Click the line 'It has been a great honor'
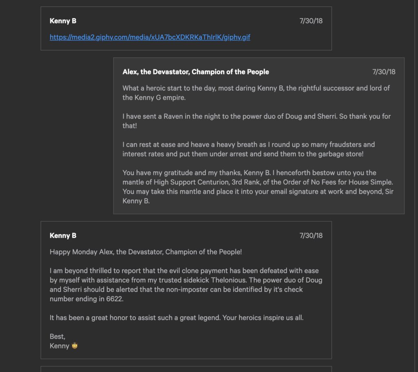418x372 pixels. (176, 318)
